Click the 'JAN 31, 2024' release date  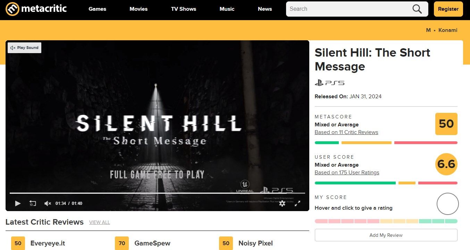(x=366, y=97)
